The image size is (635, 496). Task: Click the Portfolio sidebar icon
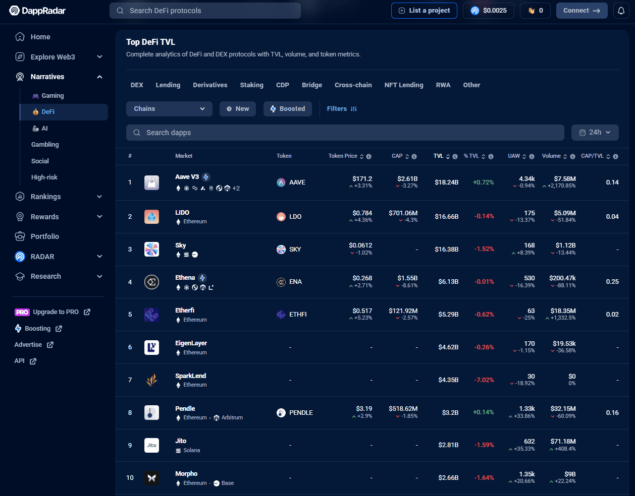[20, 236]
